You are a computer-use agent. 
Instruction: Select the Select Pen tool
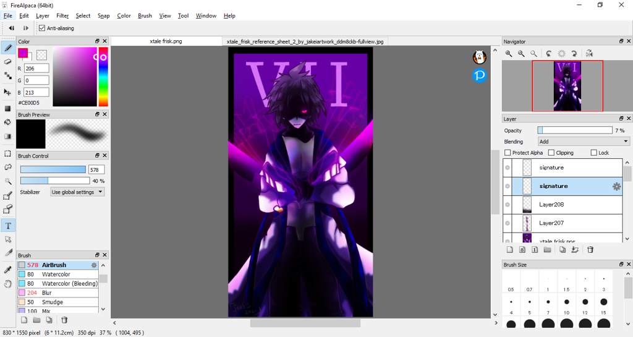click(7, 196)
